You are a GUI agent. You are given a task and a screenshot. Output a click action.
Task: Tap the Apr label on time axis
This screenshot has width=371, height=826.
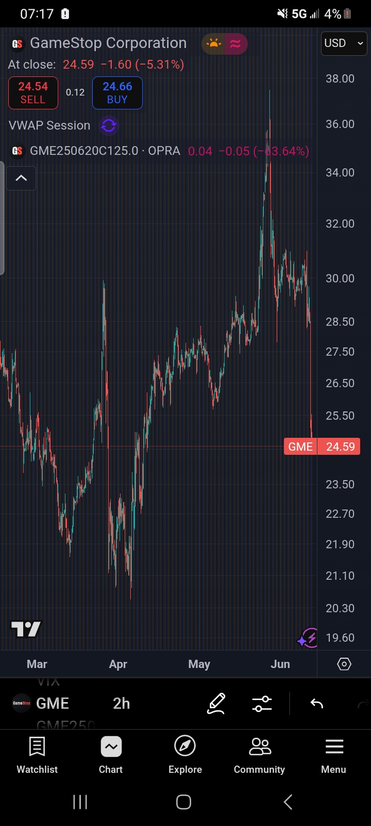118,664
